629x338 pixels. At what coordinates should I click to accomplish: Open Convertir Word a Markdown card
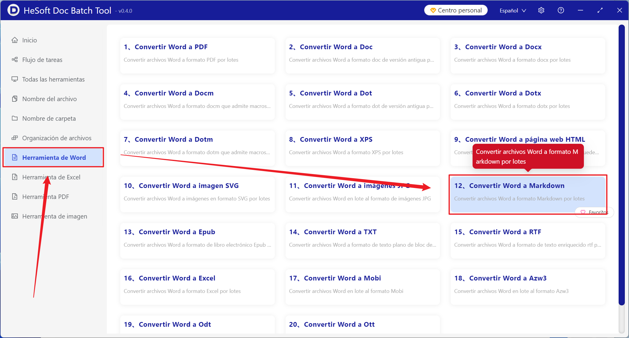click(528, 194)
